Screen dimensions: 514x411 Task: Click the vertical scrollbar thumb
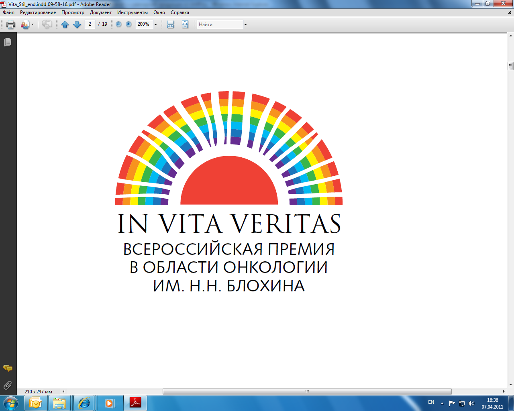510,66
